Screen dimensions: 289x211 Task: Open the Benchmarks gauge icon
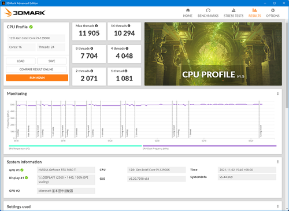point(208,10)
